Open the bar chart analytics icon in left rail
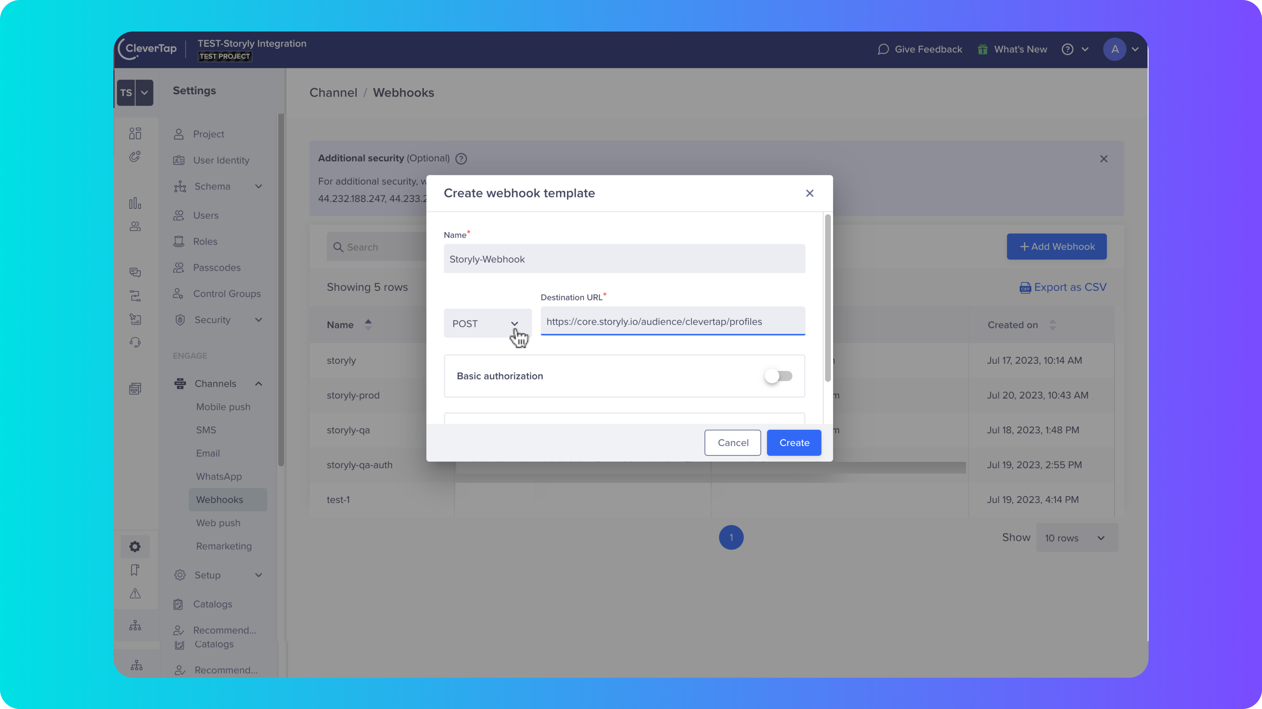The height and width of the screenshot is (709, 1262). pos(135,203)
